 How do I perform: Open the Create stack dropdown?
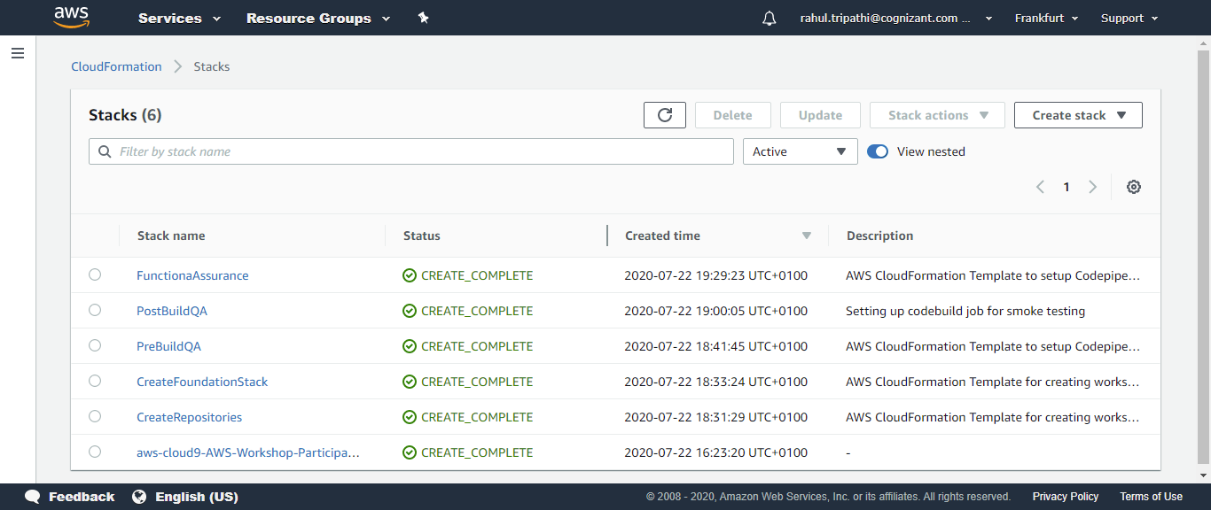pyautogui.click(x=1079, y=115)
